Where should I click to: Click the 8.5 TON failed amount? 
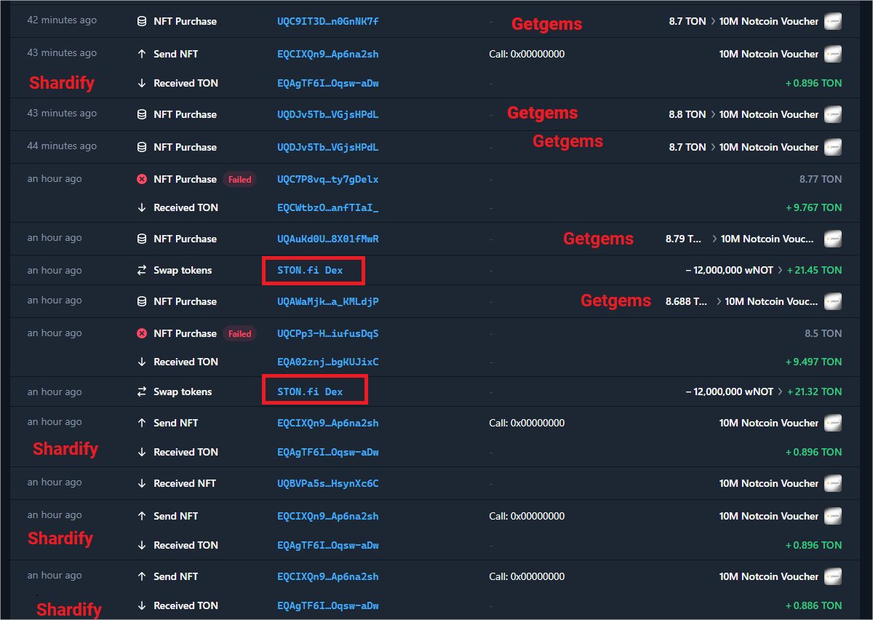pyautogui.click(x=824, y=333)
